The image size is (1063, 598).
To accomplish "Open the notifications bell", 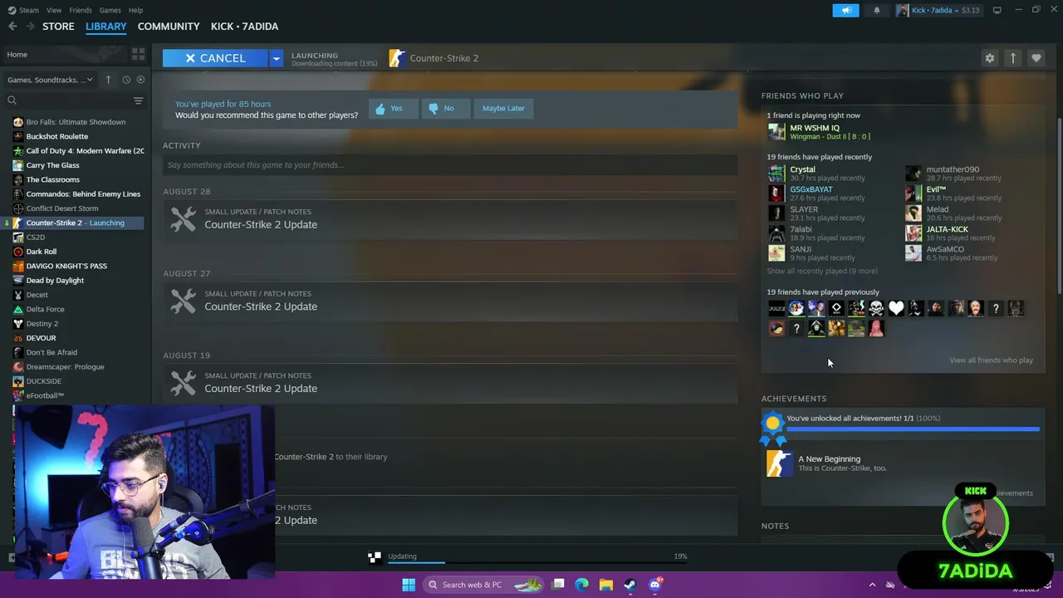I will click(x=877, y=10).
